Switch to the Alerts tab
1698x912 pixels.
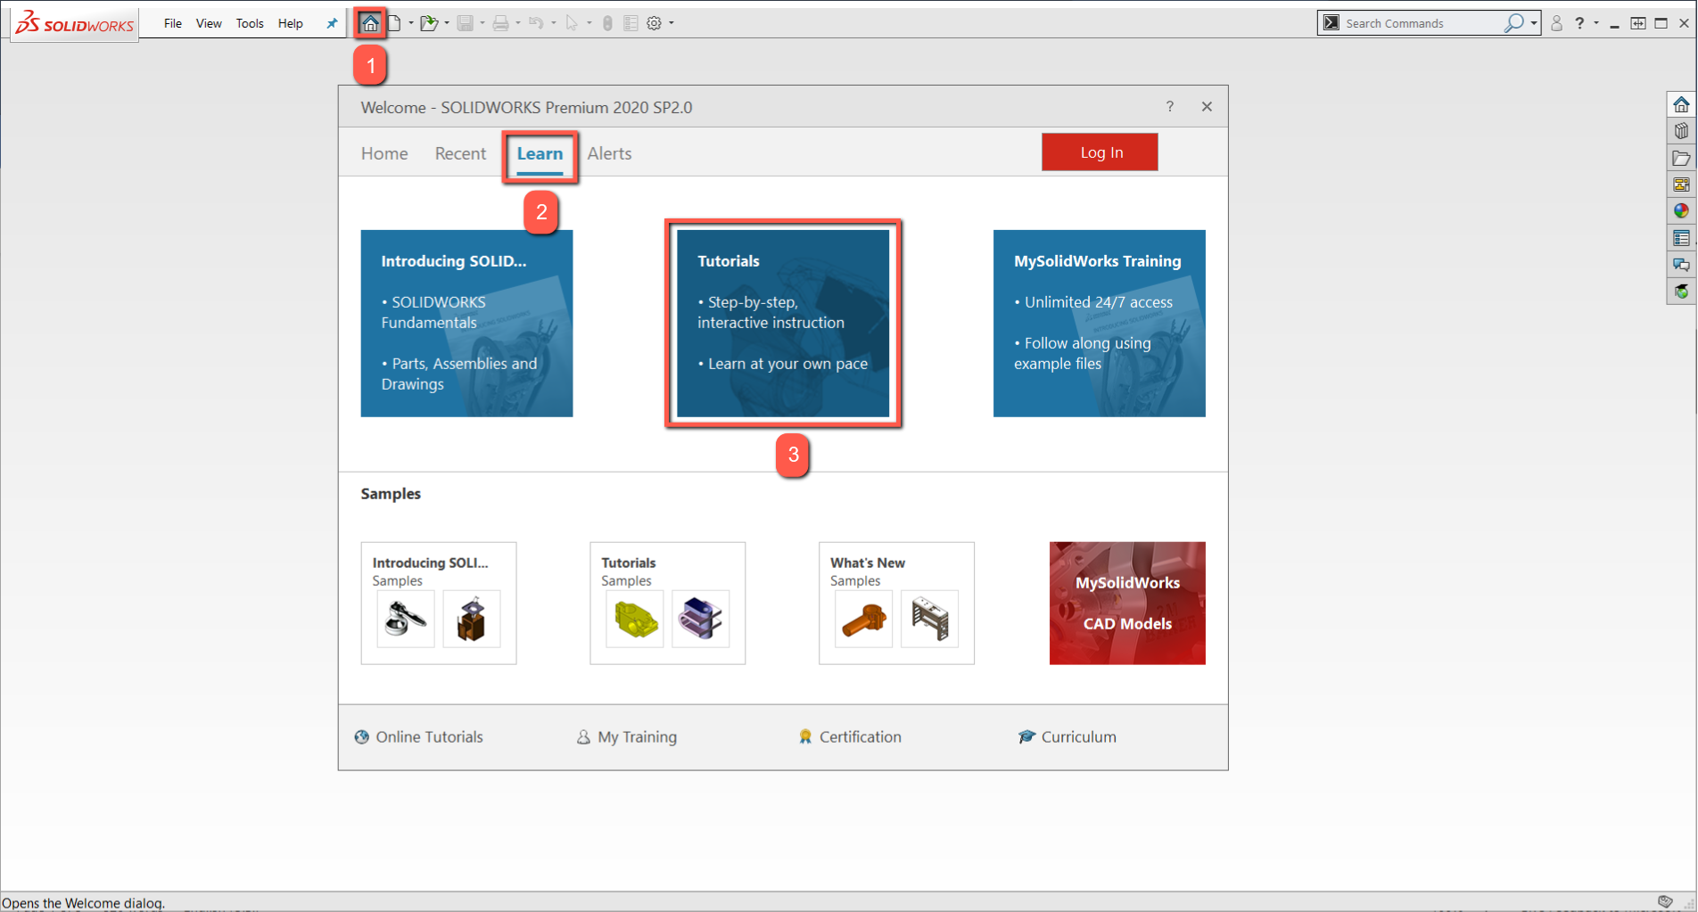click(609, 153)
